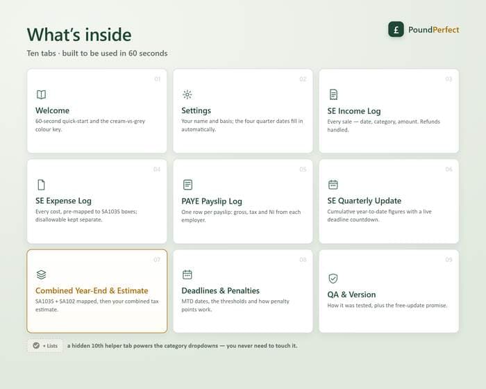This screenshot has height=389, width=486.
Task: Click the receipt icon on SE Income Log
Action: click(333, 94)
